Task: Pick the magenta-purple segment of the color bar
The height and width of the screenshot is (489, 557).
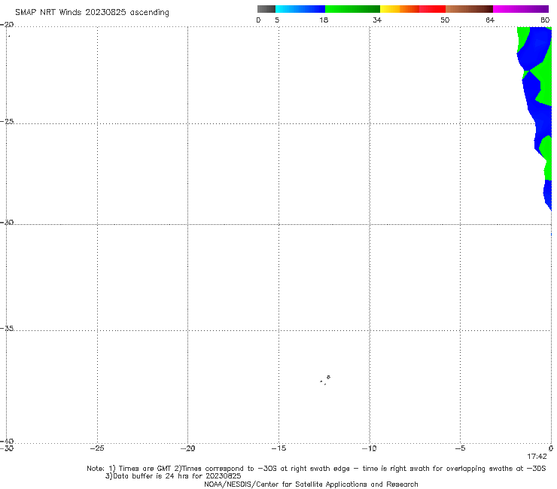Action: [x=521, y=9]
